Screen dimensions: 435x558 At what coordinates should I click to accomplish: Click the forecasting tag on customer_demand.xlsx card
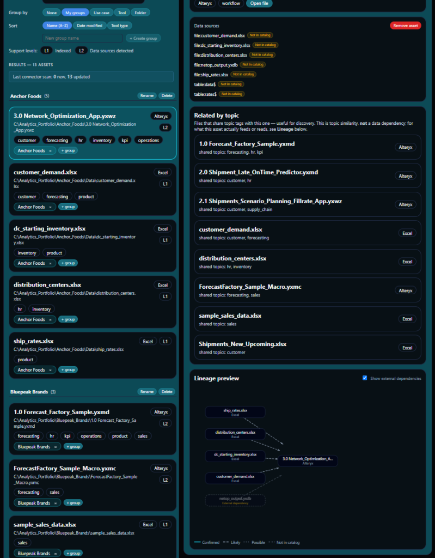57,196
